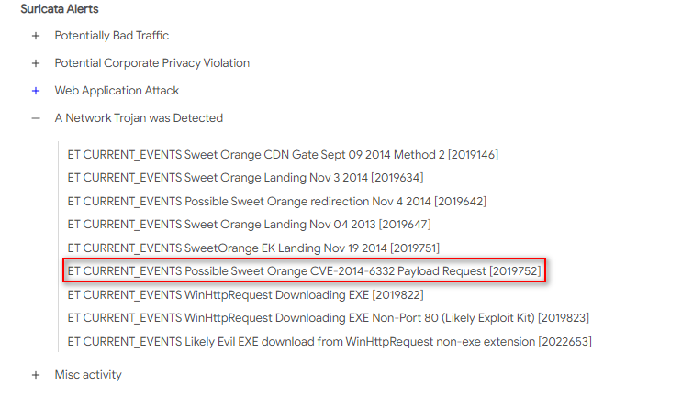Screen dimensions: 693x397
Task: Open WinHttpRequest Downloading EXE alert 2019822
Action: (x=245, y=294)
